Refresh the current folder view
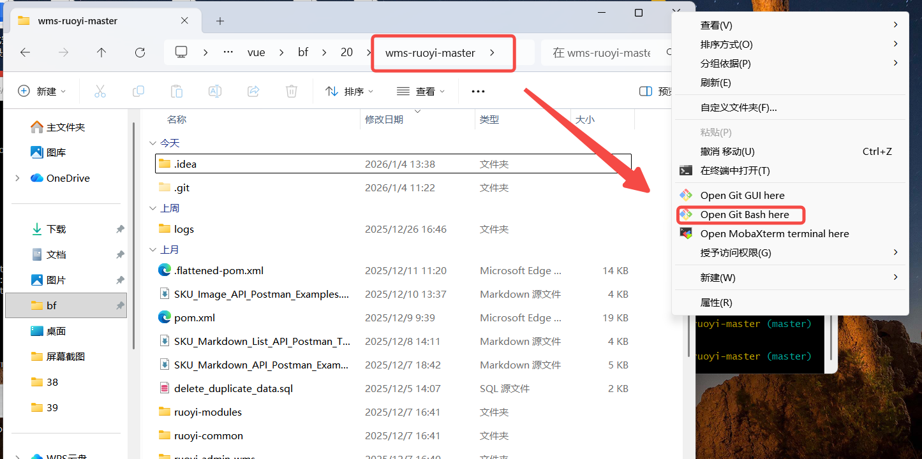This screenshot has width=922, height=459. coord(140,52)
